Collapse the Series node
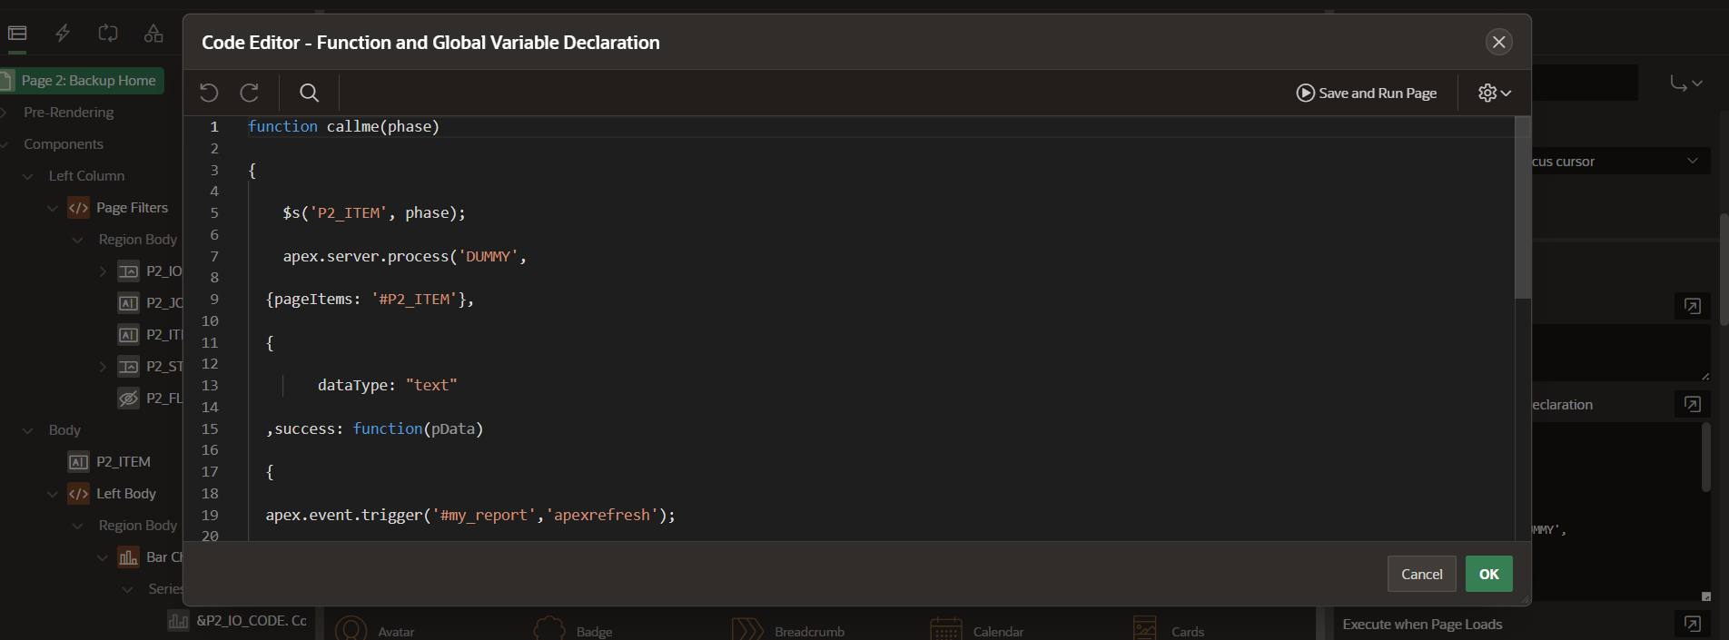 [x=128, y=589]
